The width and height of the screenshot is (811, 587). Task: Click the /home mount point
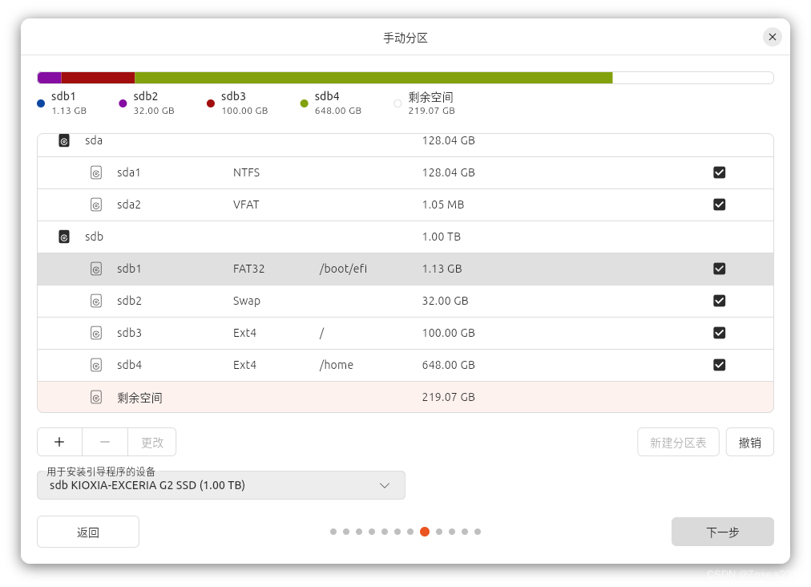click(337, 365)
